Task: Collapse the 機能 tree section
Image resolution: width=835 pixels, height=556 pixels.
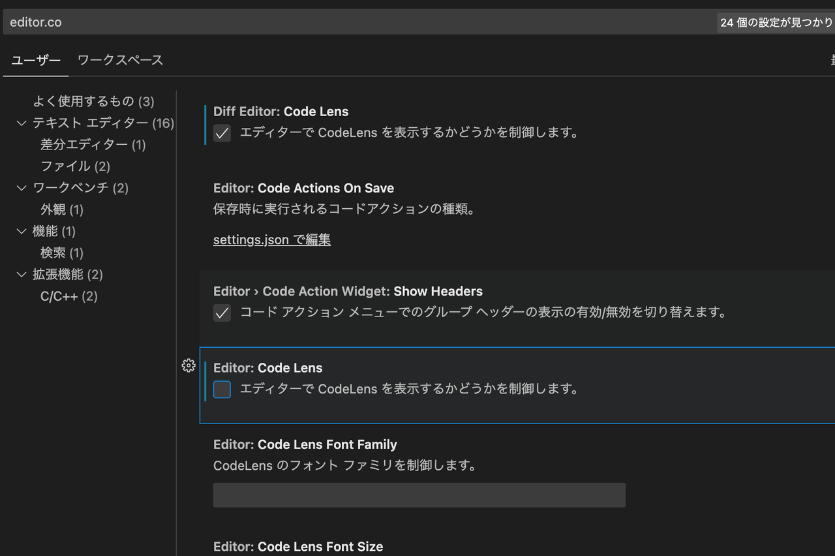Action: coord(22,231)
